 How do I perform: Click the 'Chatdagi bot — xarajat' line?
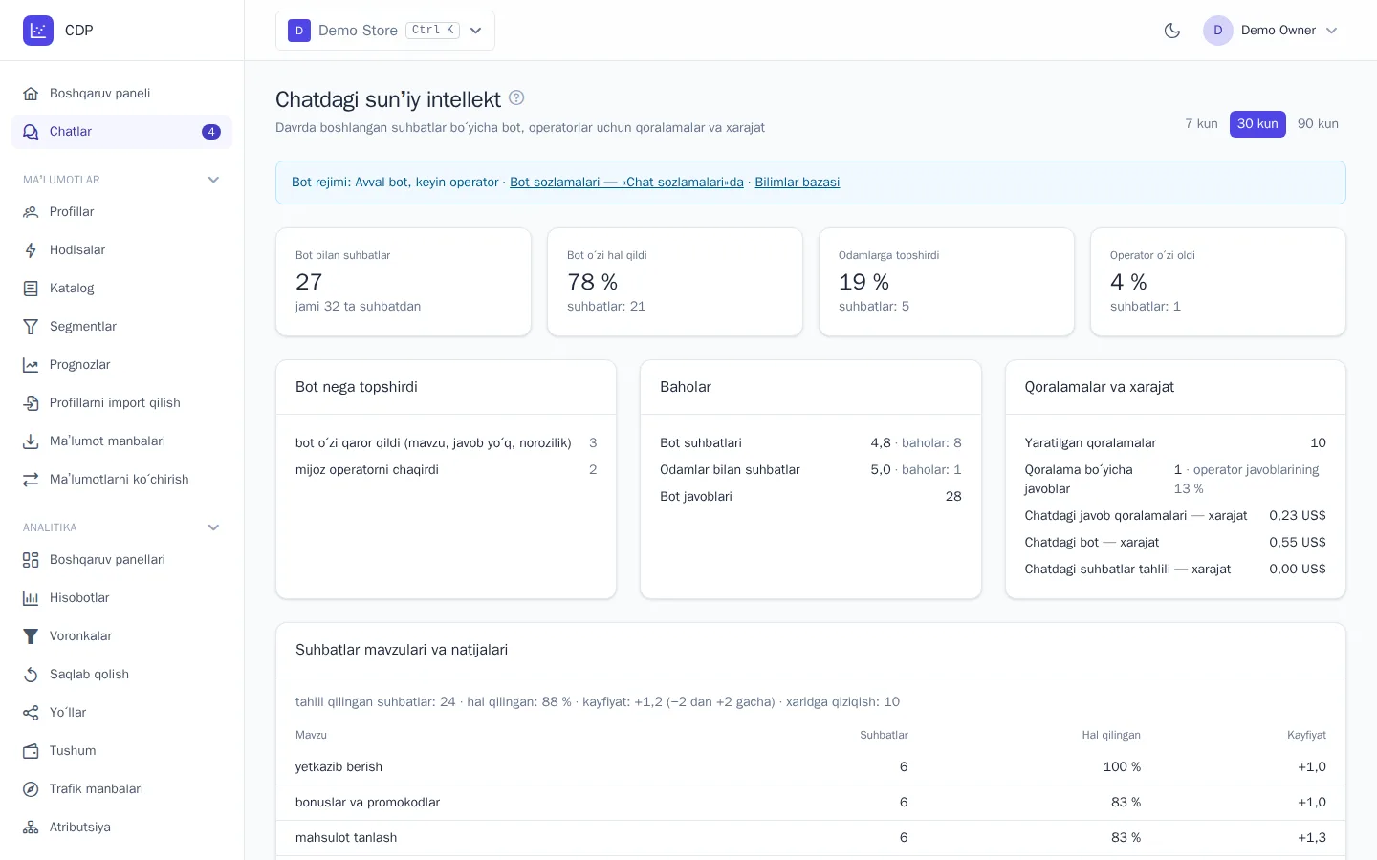click(1175, 543)
